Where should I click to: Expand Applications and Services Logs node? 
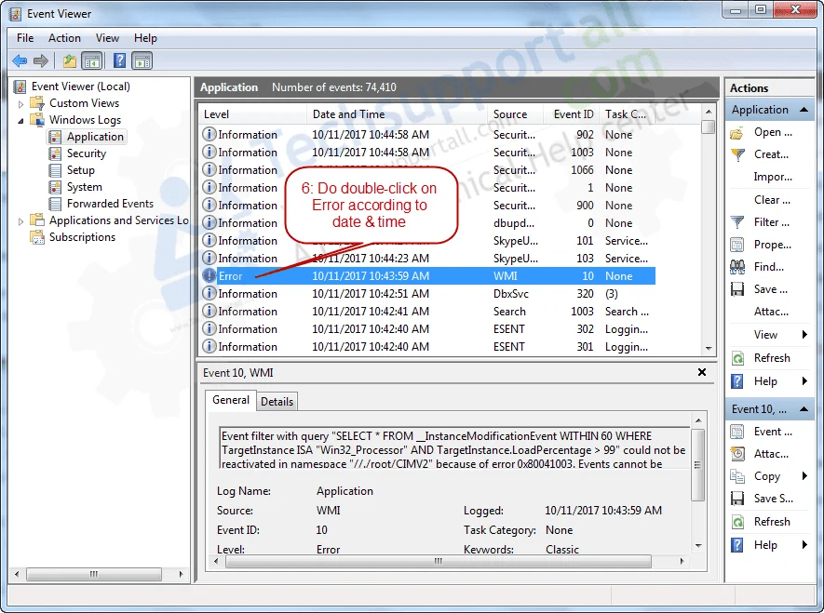[21, 221]
